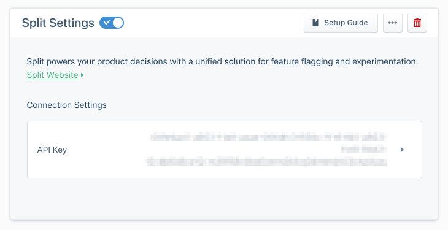Viewport: 448px width, 230px height.
Task: Expand the API Key row arrow
Action: point(402,150)
